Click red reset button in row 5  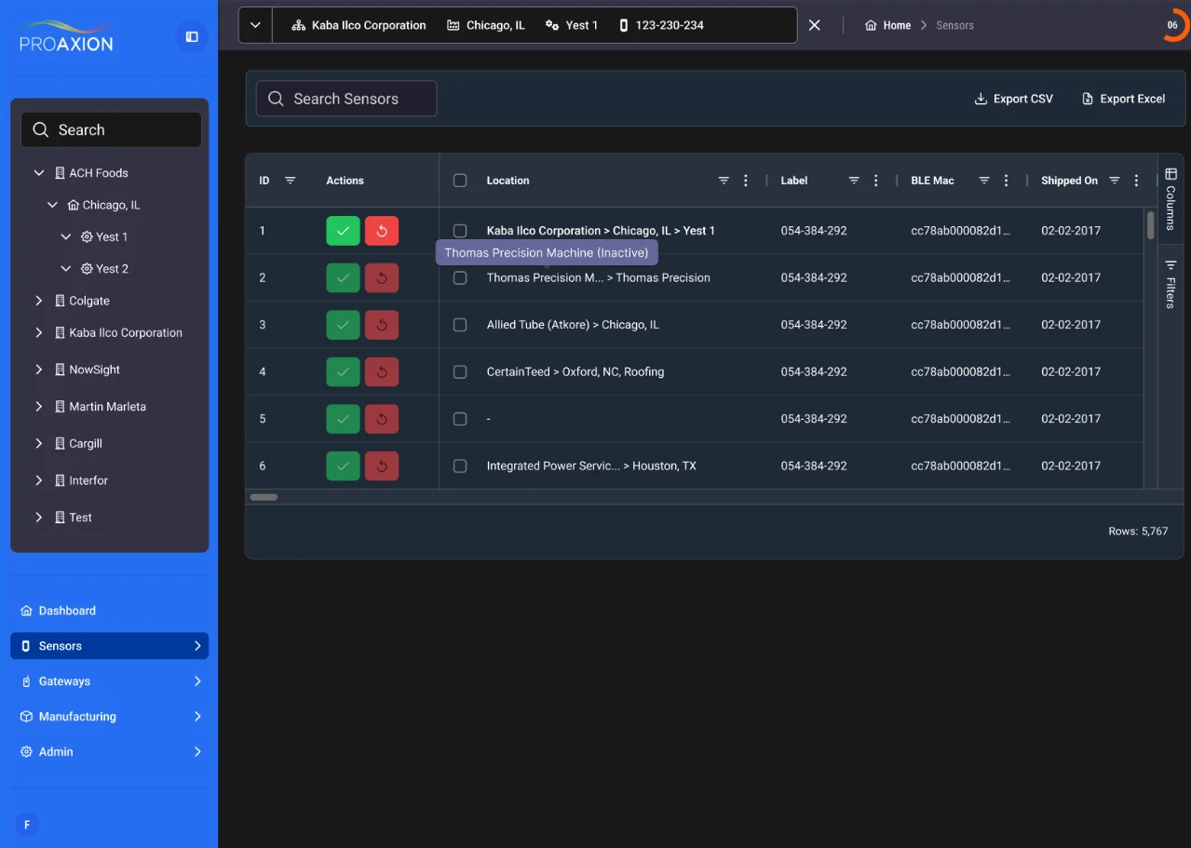pyautogui.click(x=382, y=419)
